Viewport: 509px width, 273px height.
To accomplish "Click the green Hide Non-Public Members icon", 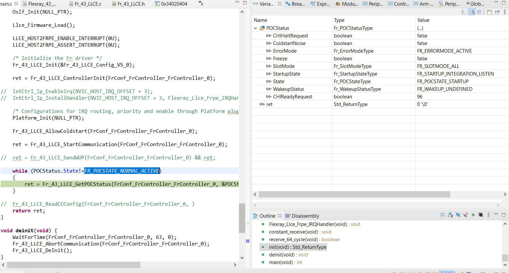I will (x=473, y=215).
